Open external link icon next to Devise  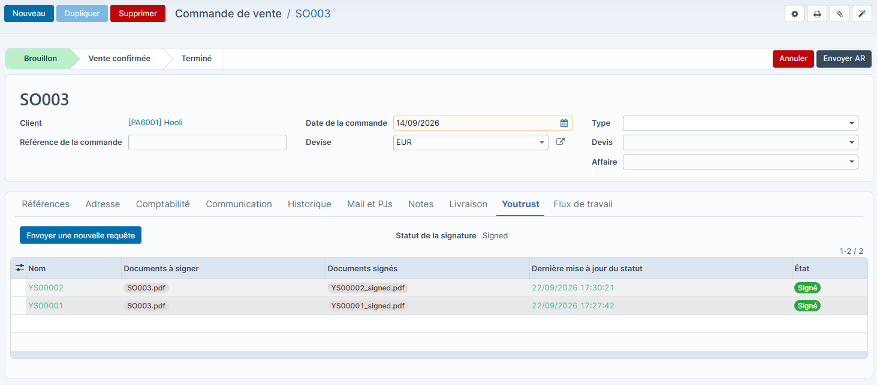coord(560,142)
